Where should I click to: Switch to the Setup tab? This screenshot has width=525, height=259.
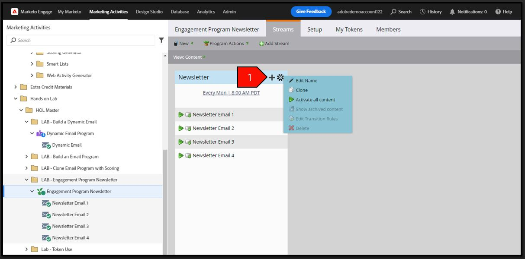coord(315,29)
